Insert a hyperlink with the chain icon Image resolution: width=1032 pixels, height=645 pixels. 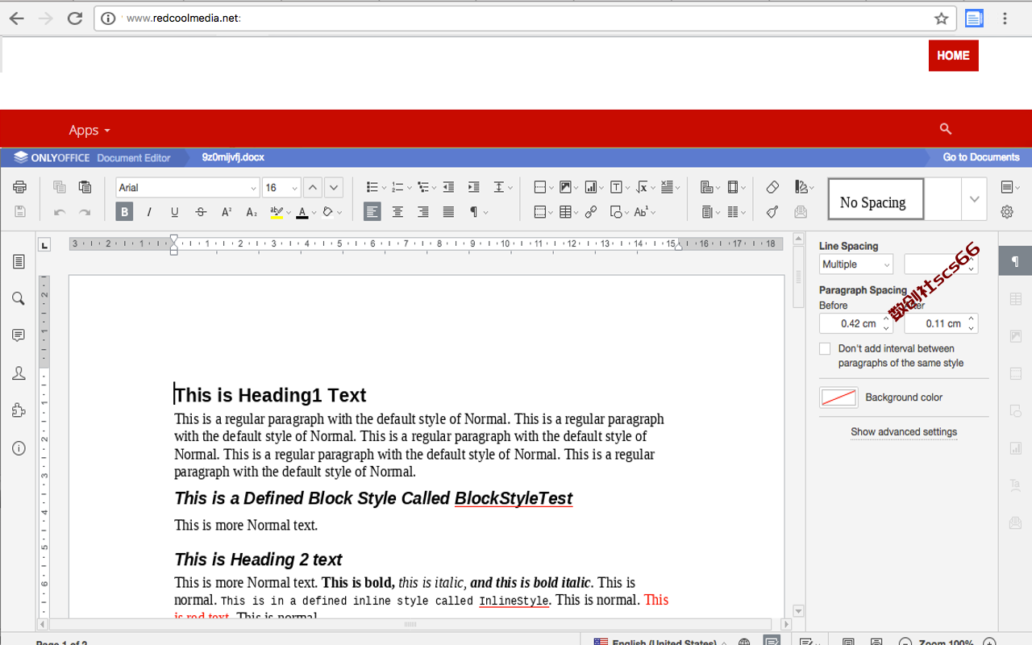tap(591, 212)
